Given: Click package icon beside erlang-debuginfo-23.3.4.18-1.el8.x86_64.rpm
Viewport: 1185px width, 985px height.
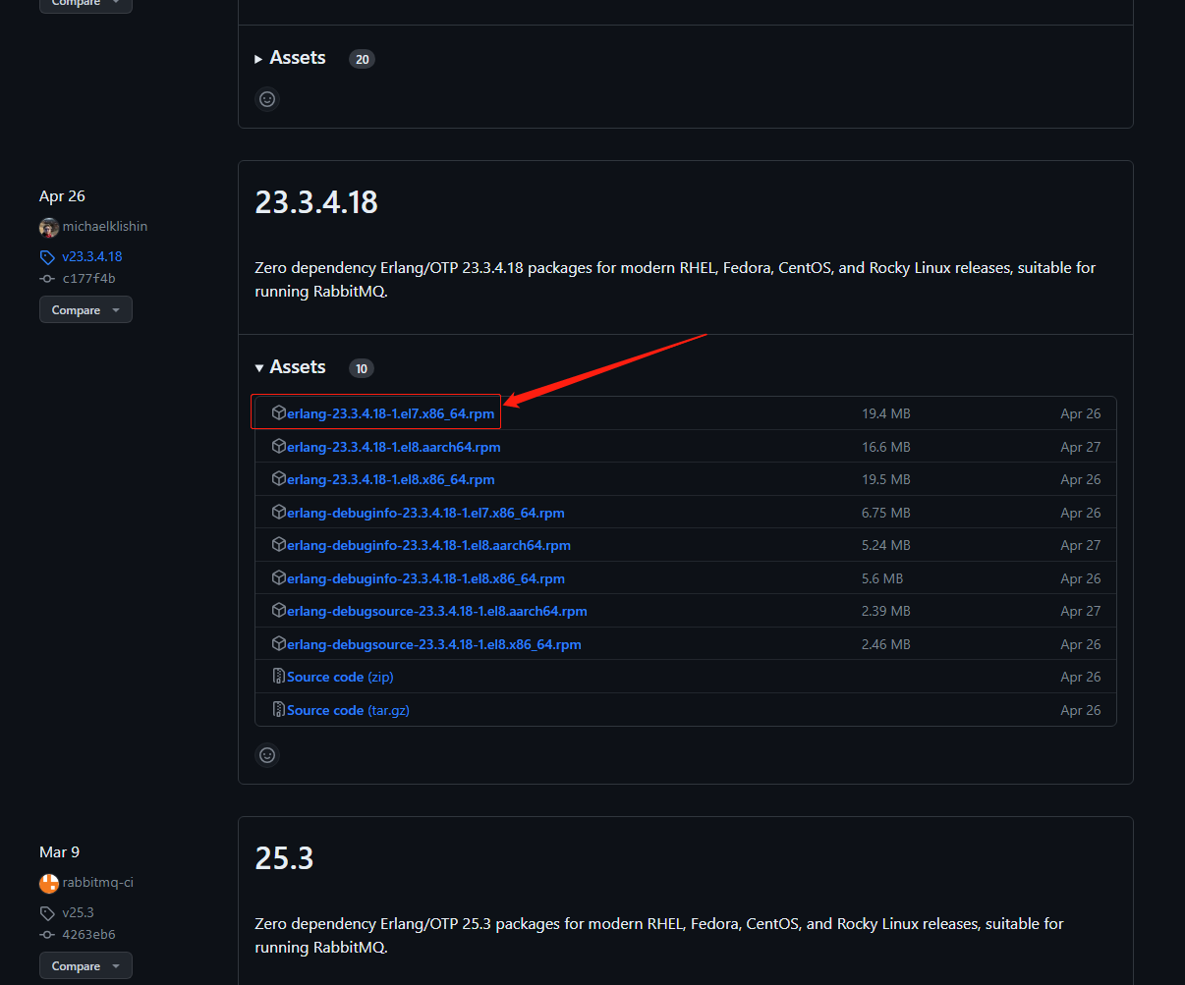Looking at the screenshot, I should [x=279, y=578].
